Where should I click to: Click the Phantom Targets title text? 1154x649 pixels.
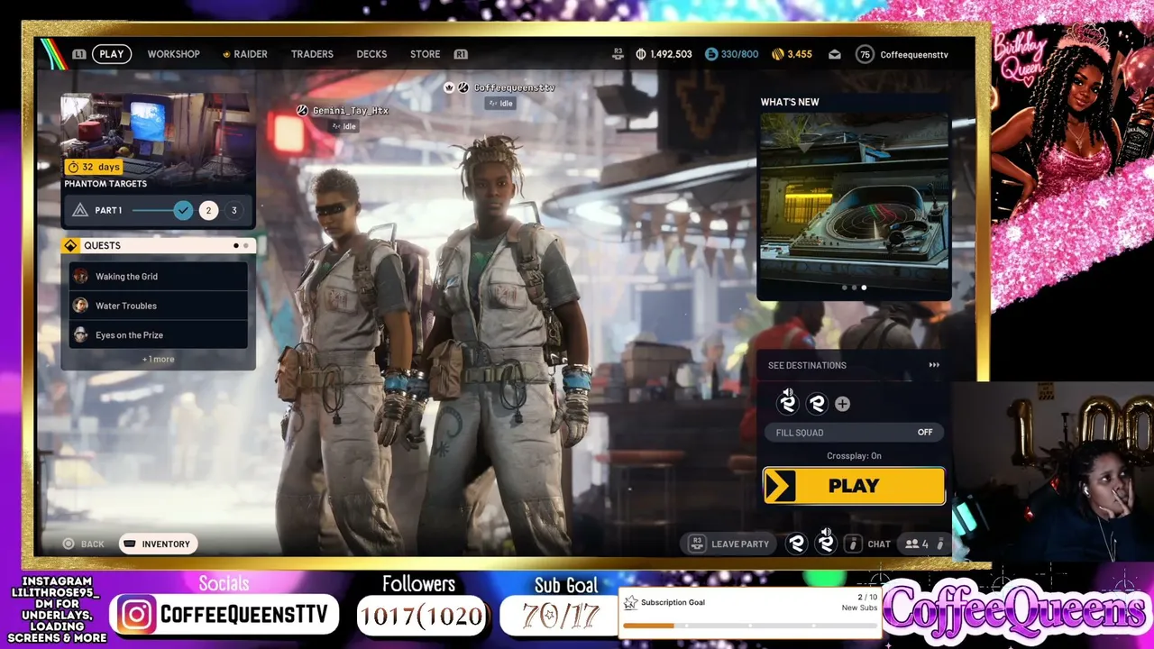105,184
